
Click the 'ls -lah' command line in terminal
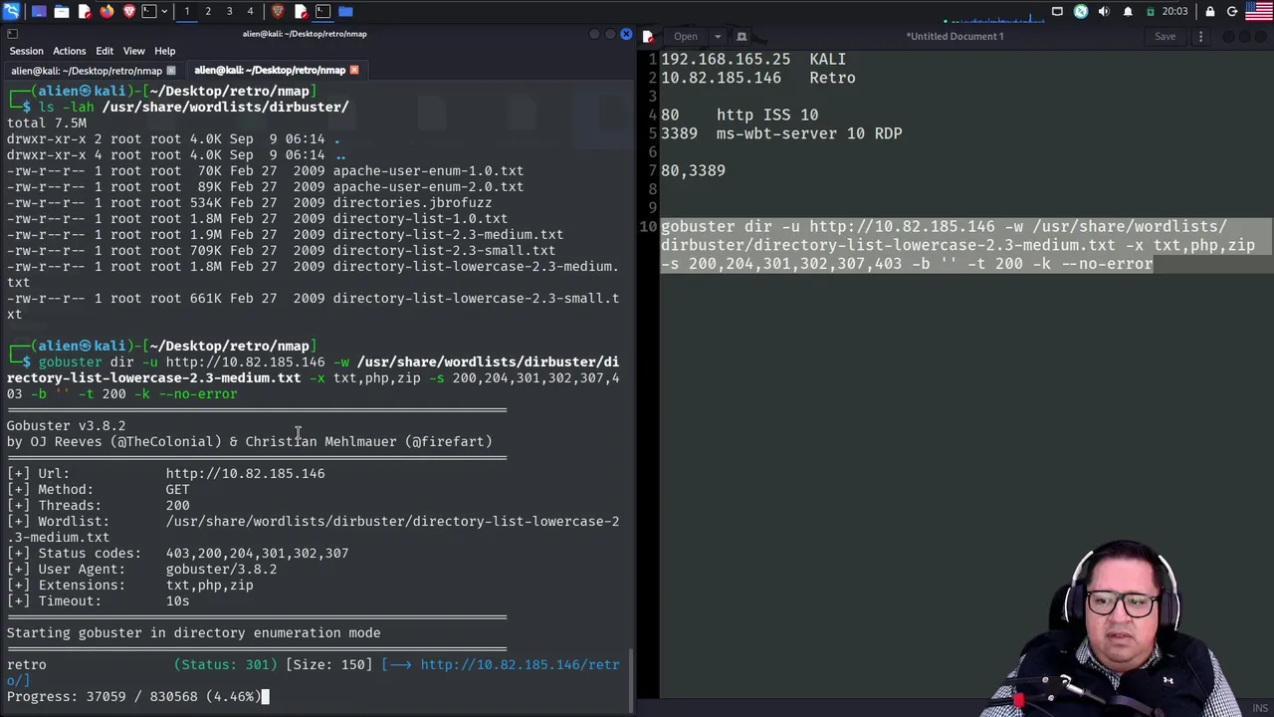tap(193, 107)
